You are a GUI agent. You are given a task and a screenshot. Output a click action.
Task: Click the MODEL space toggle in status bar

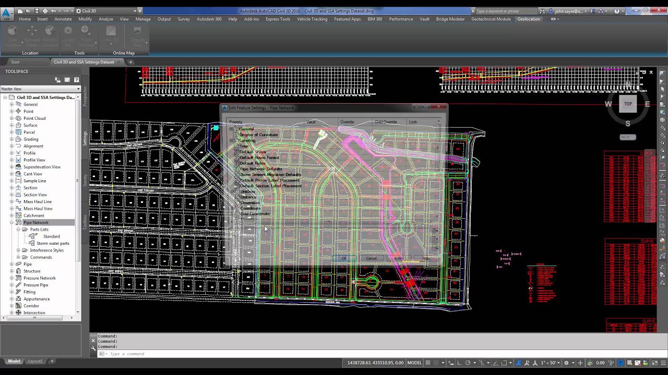click(414, 363)
